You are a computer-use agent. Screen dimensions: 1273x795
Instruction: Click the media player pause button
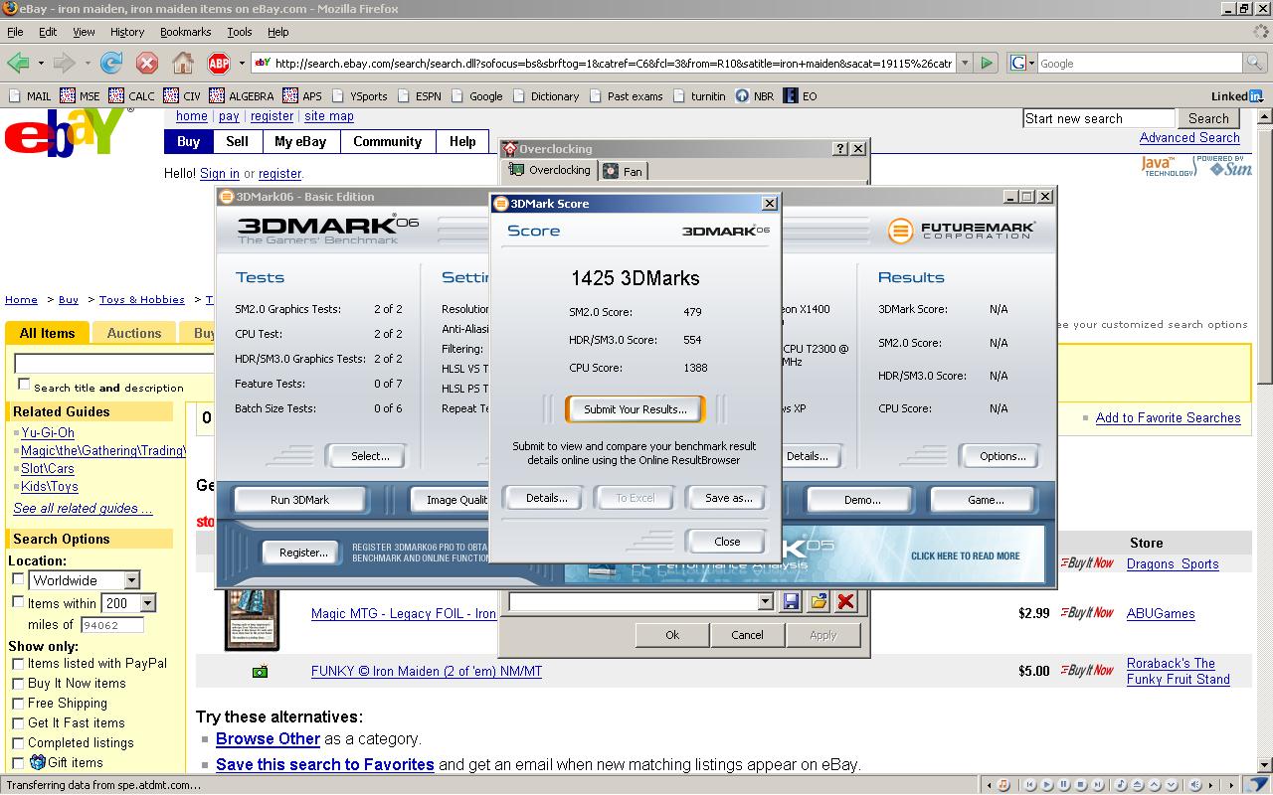[x=1064, y=785]
